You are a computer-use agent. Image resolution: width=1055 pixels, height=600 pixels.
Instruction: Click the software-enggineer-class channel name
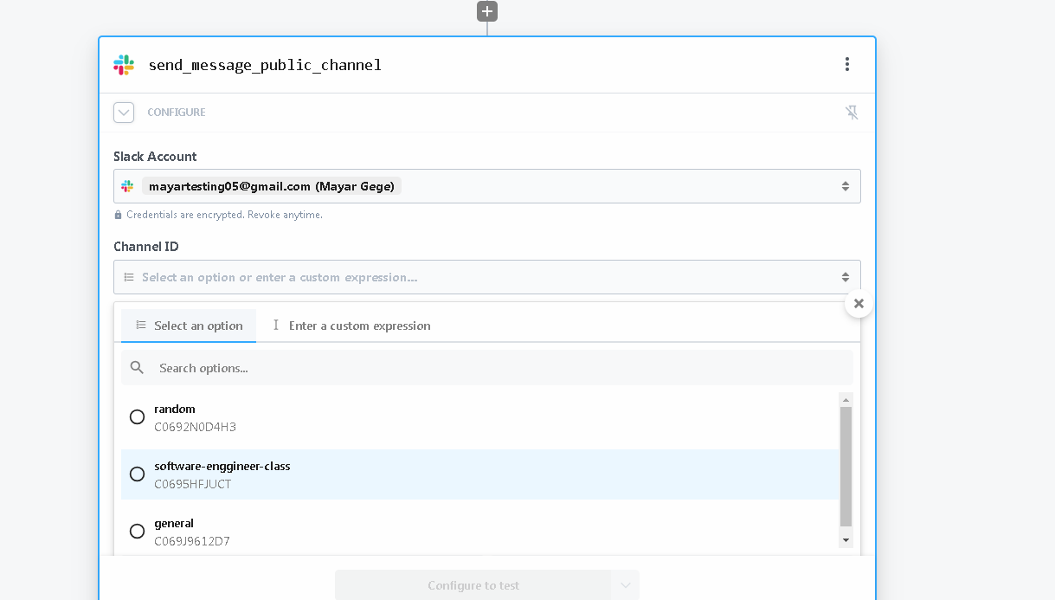click(222, 466)
